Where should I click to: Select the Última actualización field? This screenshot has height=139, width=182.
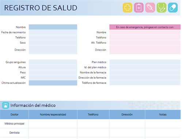[53, 83]
